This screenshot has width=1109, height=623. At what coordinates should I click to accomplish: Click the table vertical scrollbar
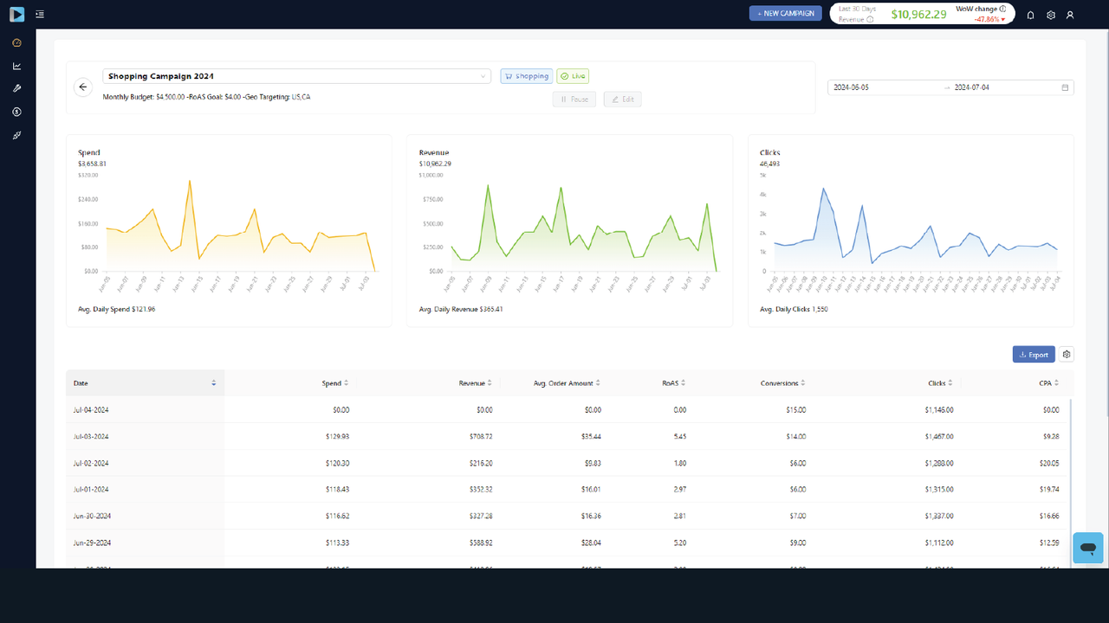click(x=1071, y=483)
